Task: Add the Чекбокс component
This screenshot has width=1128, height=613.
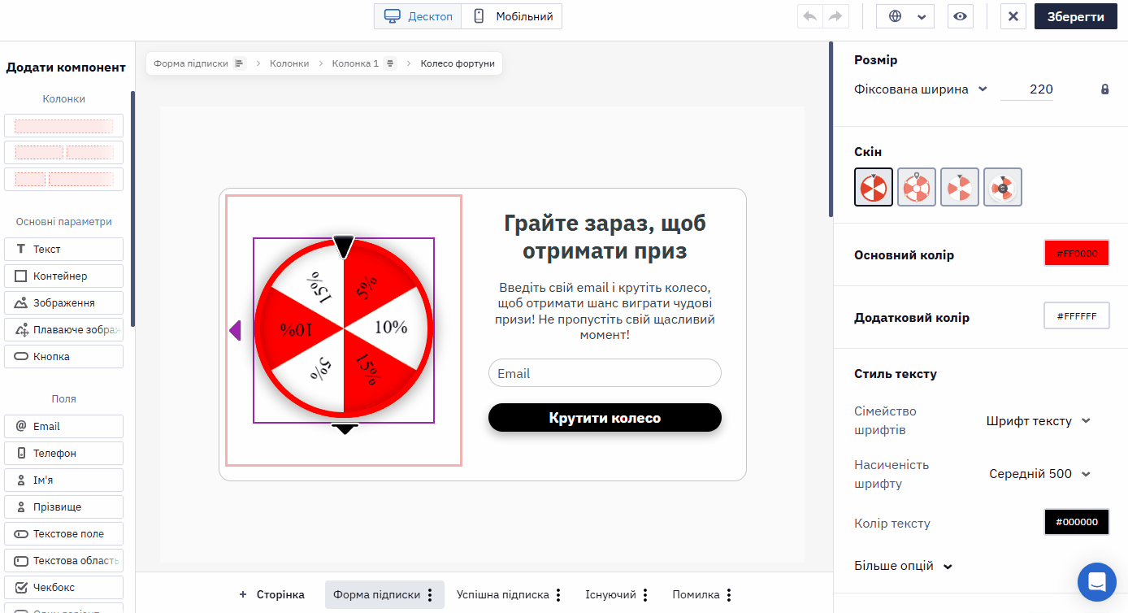Action: [x=64, y=587]
